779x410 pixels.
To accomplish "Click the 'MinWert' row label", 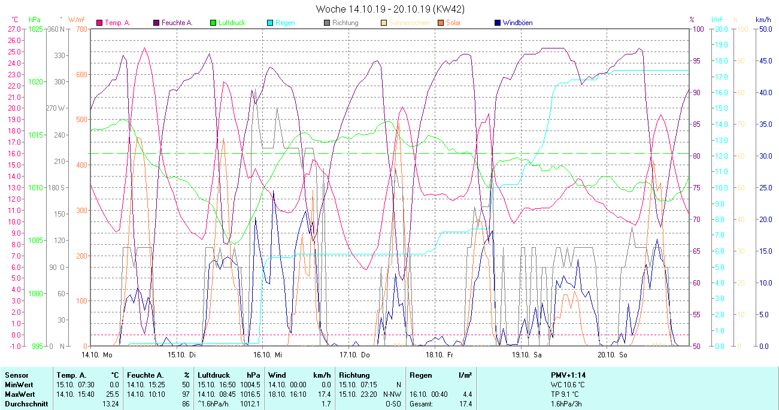I will (x=19, y=384).
